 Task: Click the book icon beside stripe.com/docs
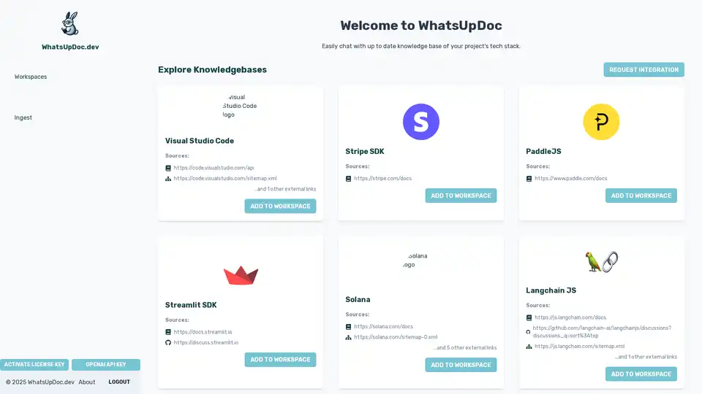348,178
